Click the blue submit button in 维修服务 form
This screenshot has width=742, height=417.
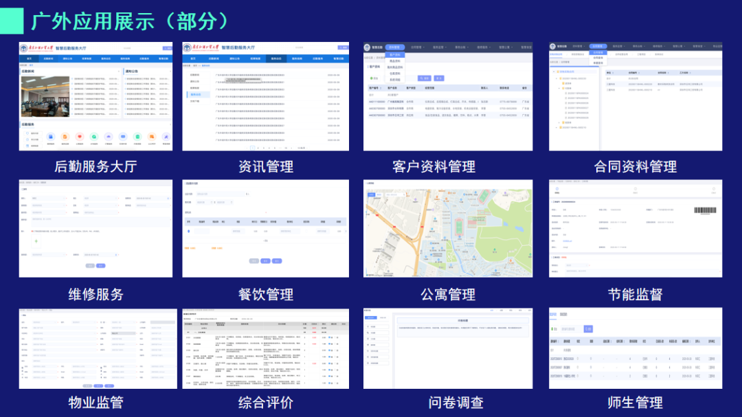coord(101,265)
